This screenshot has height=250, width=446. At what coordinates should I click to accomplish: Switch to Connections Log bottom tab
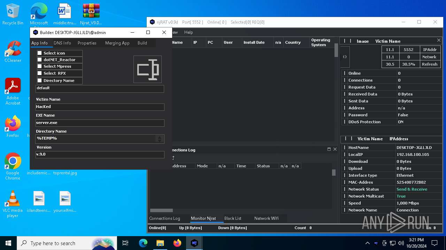point(164,218)
